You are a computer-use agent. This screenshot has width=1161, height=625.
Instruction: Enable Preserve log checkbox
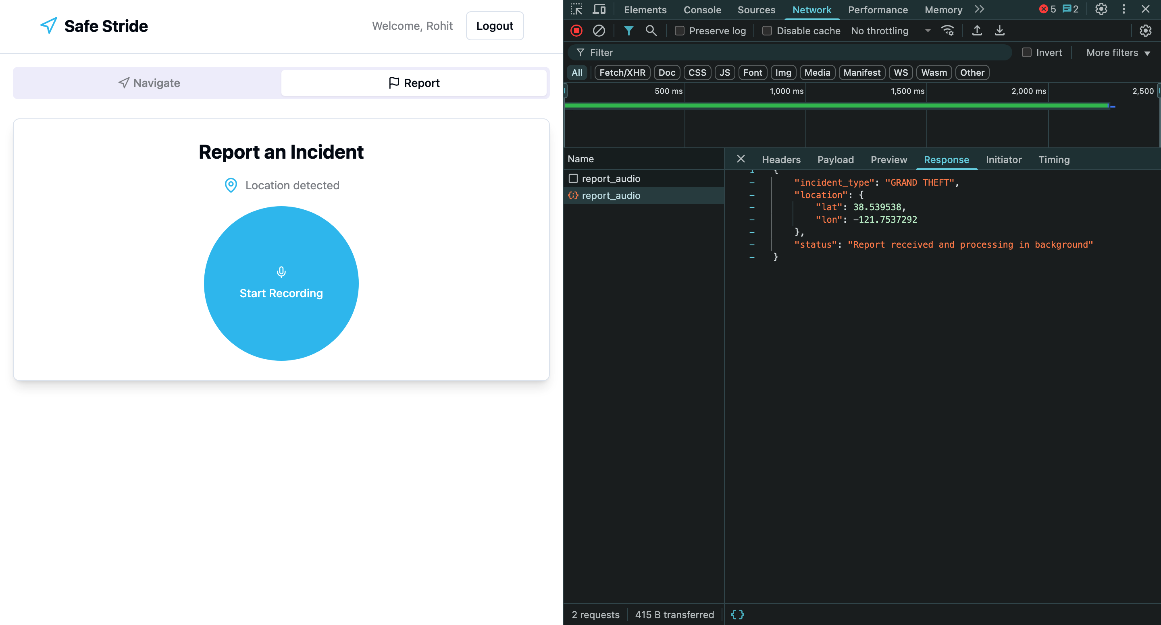(x=679, y=31)
